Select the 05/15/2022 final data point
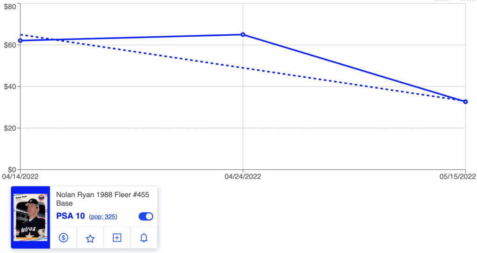The width and height of the screenshot is (477, 253). (465, 102)
